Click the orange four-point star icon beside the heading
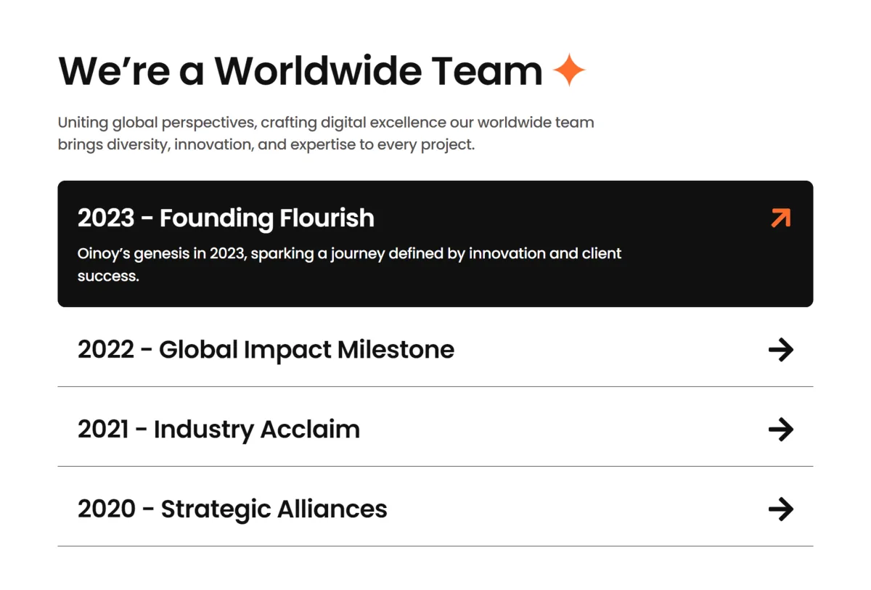 569,70
